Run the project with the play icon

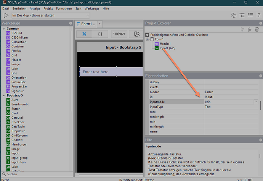pos(6,15)
